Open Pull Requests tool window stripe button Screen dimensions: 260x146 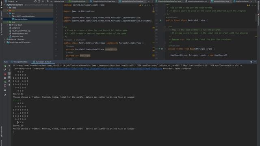click(x=2, y=29)
